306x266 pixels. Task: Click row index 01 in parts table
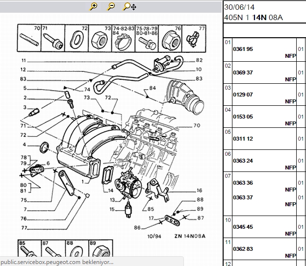click(x=228, y=42)
